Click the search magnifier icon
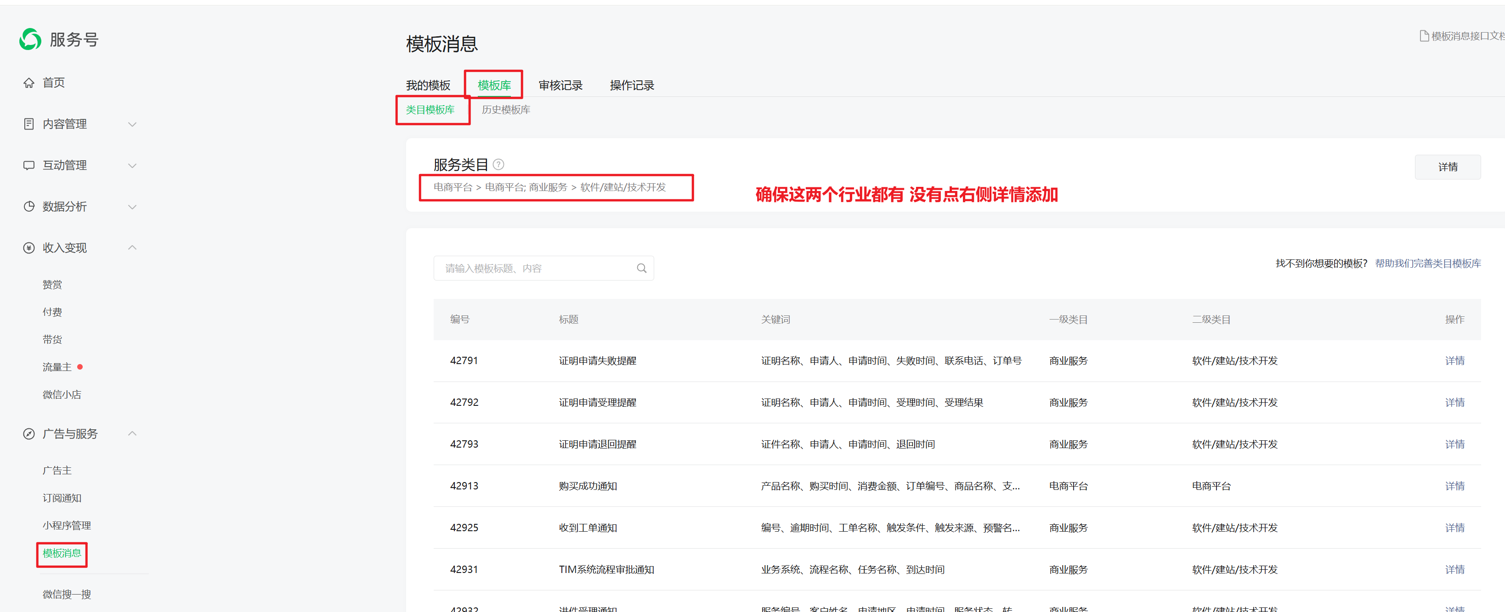Screen dimensions: 1505x612 point(641,268)
